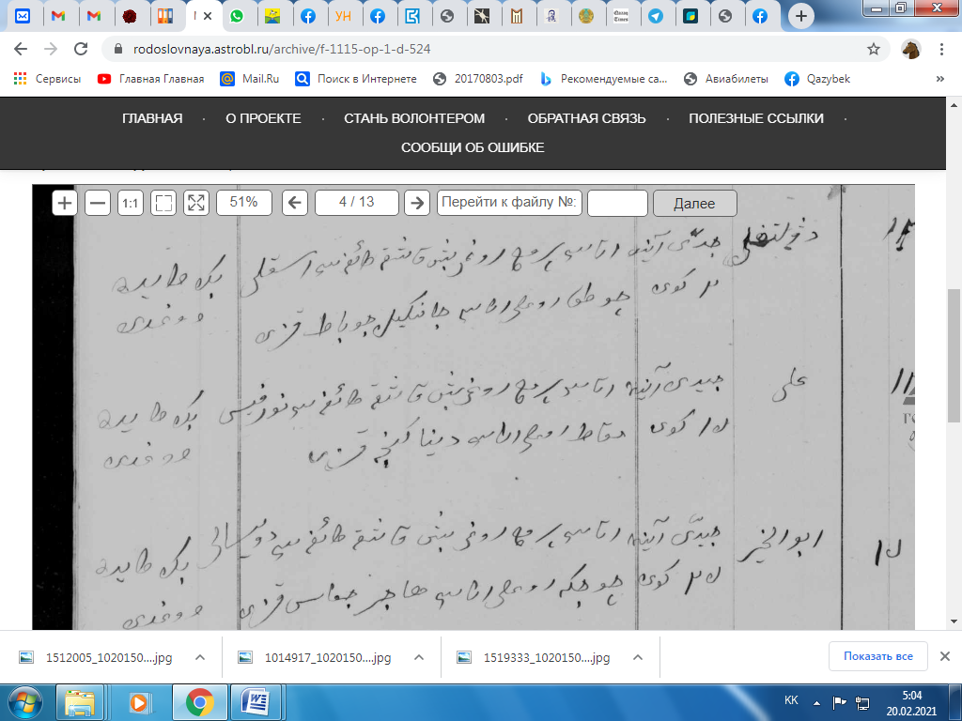Go to next page arrow

tap(416, 203)
